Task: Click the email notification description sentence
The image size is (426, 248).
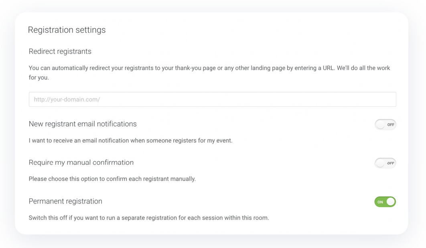Action: coord(131,140)
